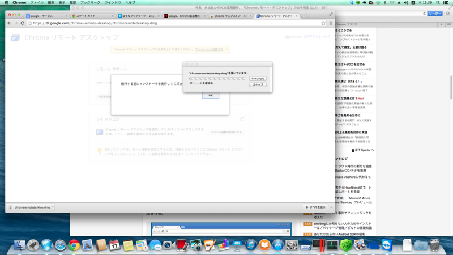This screenshot has height=255, width=453.
Task: Click Time Machine icon in menu bar
Action: tap(378, 2)
